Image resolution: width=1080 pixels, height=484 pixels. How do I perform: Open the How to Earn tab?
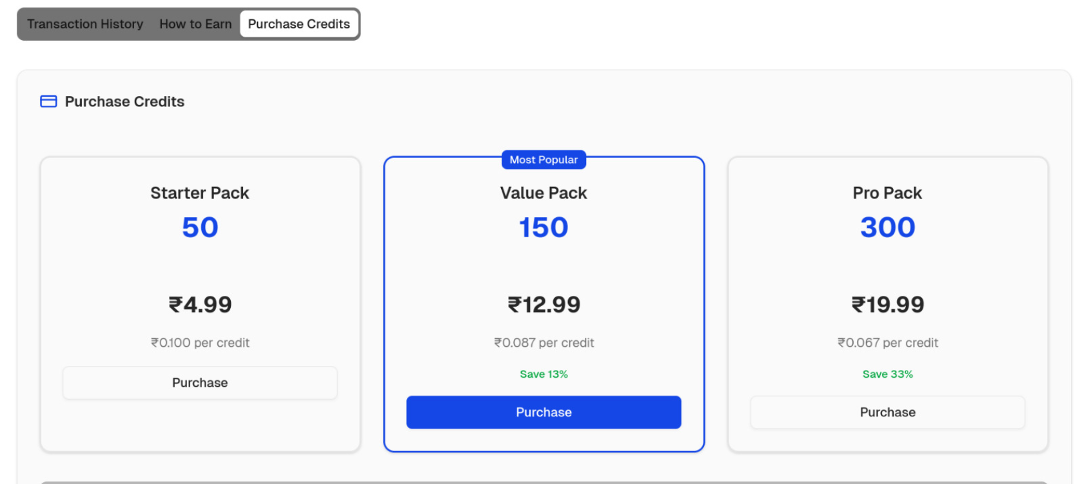195,24
